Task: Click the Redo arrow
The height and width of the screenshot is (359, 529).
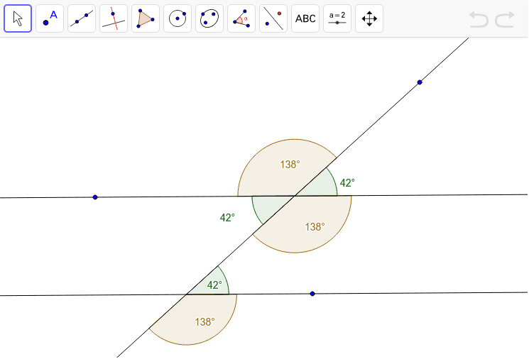Action: (x=505, y=19)
